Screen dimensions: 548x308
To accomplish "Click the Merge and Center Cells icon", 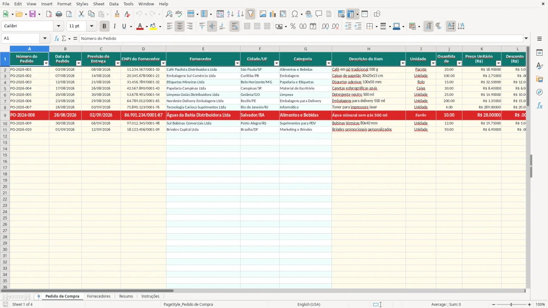I will (247, 26).
